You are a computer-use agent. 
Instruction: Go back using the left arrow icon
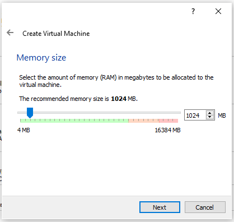10,33
